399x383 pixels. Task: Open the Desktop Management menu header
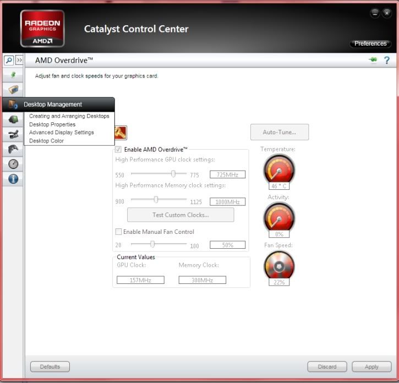coord(58,105)
